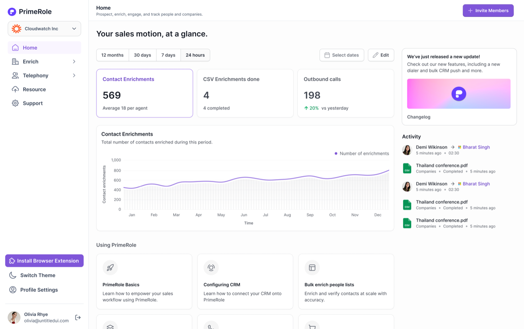Click the PrimeRole logo icon
524x329 pixels.
(12, 12)
